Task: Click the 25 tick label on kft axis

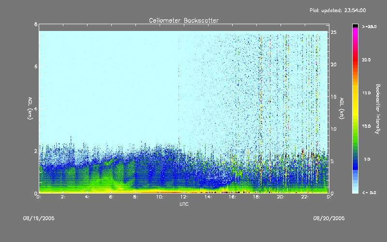Action: pos(334,32)
